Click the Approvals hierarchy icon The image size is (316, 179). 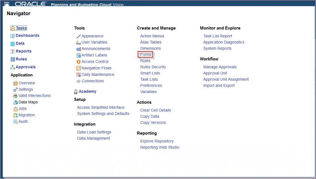13,67
